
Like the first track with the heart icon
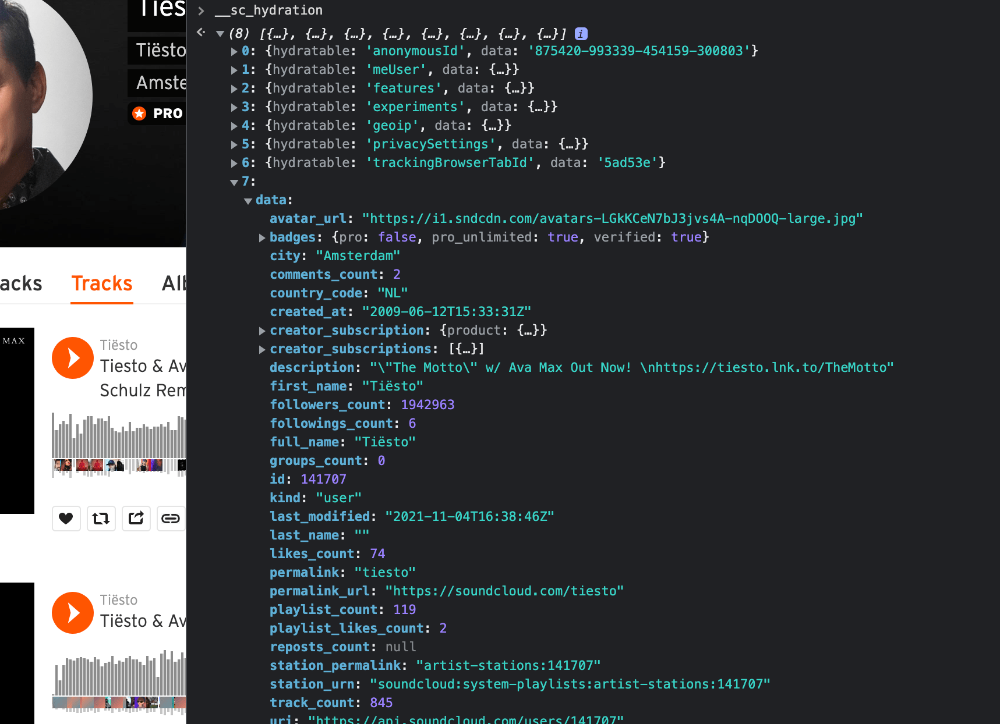click(66, 518)
